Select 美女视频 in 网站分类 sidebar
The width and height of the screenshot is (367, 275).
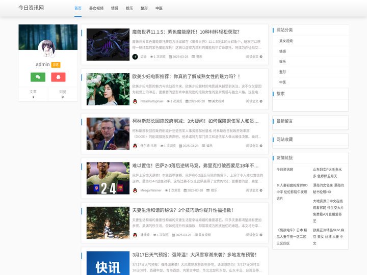(x=286, y=41)
